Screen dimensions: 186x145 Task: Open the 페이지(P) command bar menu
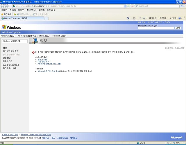coord(154,18)
